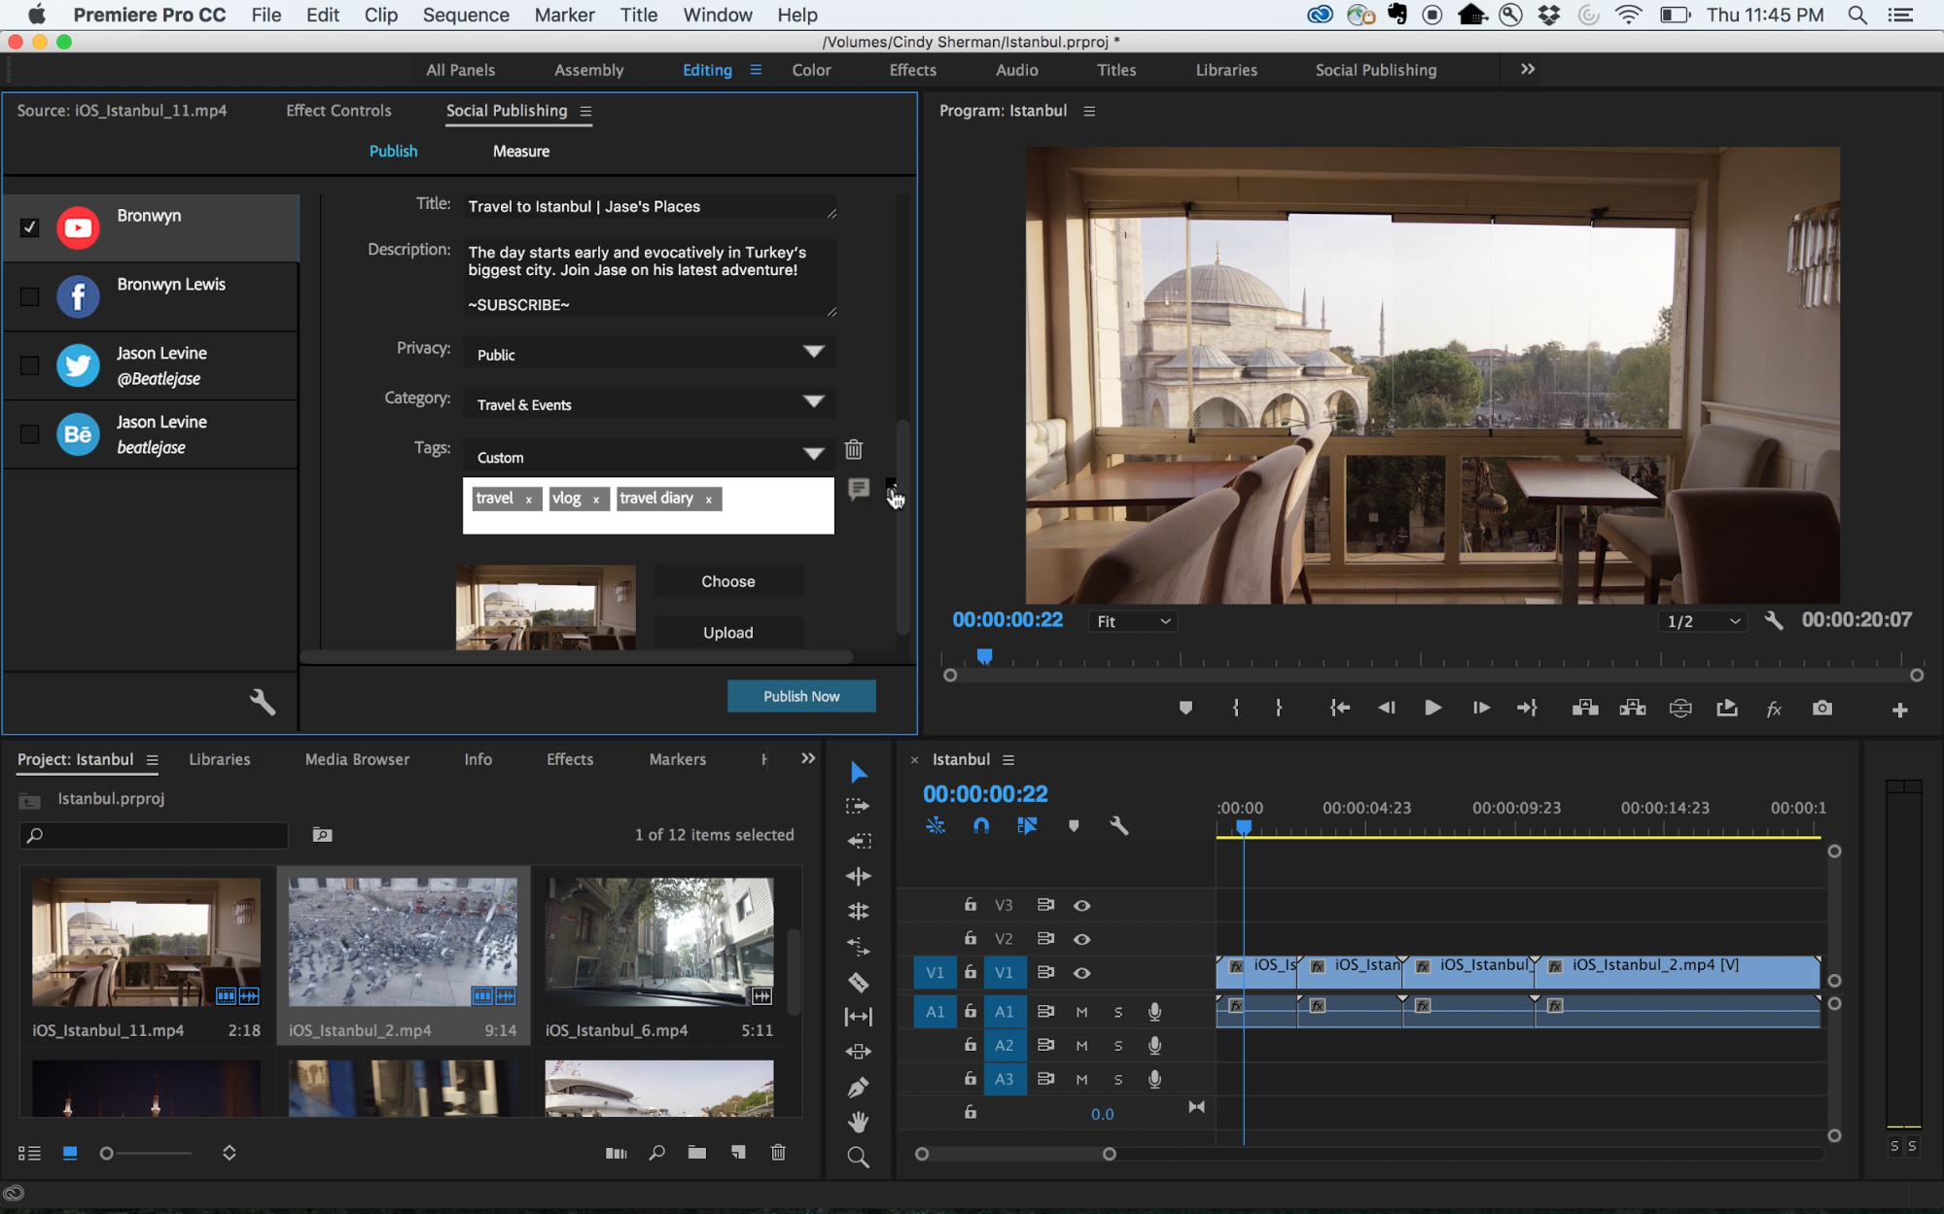Viewport: 1944px width, 1214px height.
Task: Switch to Color workspace
Action: (811, 70)
